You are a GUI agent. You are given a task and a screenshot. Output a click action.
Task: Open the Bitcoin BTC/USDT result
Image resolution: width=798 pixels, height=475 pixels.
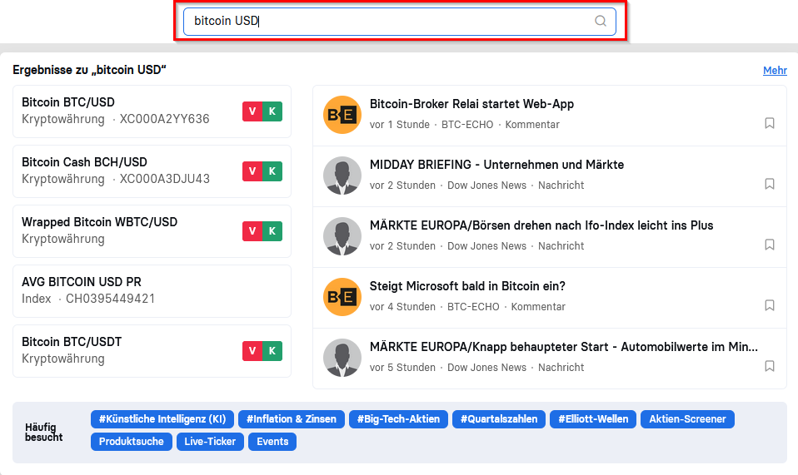tap(152, 351)
